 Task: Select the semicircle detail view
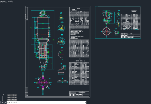[61, 54]
